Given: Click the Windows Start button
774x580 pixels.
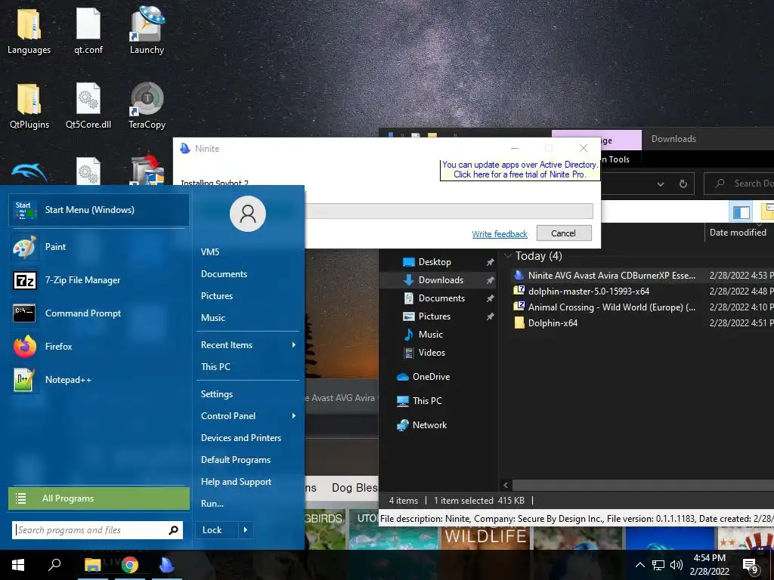Looking at the screenshot, I should click(18, 565).
